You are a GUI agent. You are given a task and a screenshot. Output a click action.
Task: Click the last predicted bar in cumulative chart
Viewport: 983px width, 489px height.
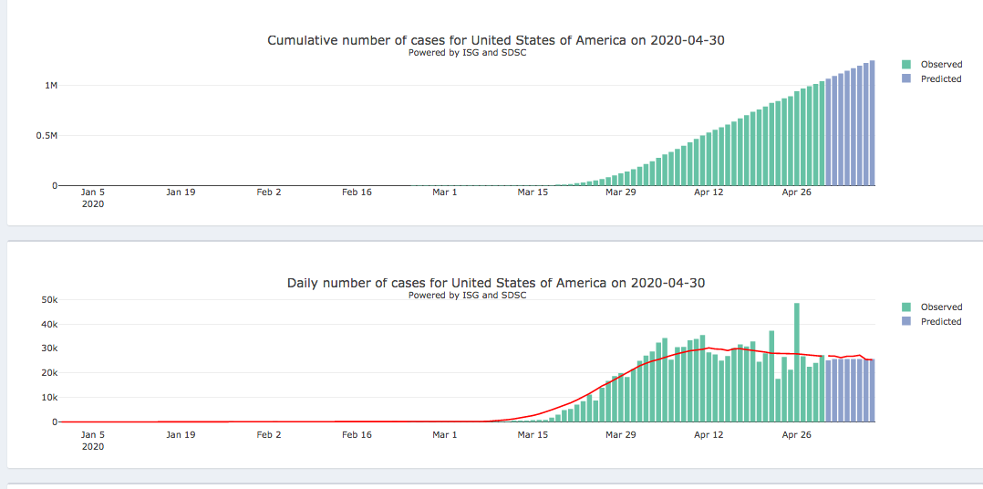pyautogui.click(x=873, y=123)
